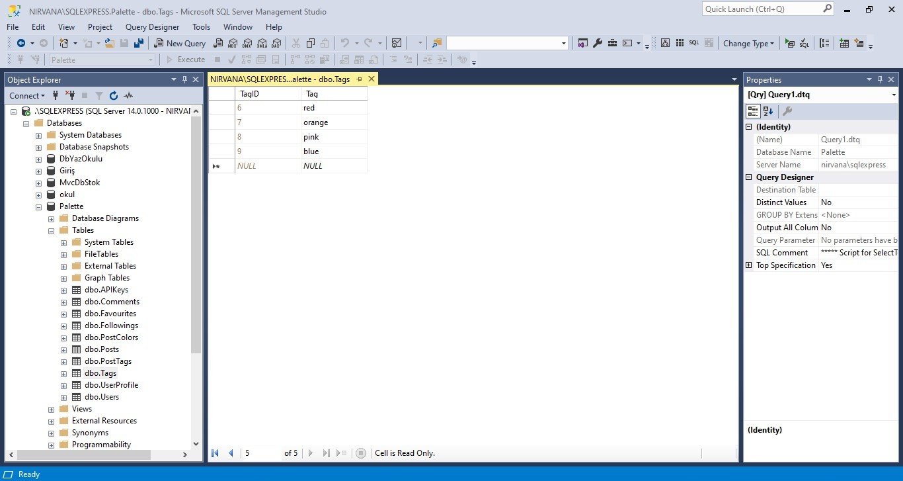
Task: Click the Disconnect icon in Object Explorer
Action: tap(70, 95)
